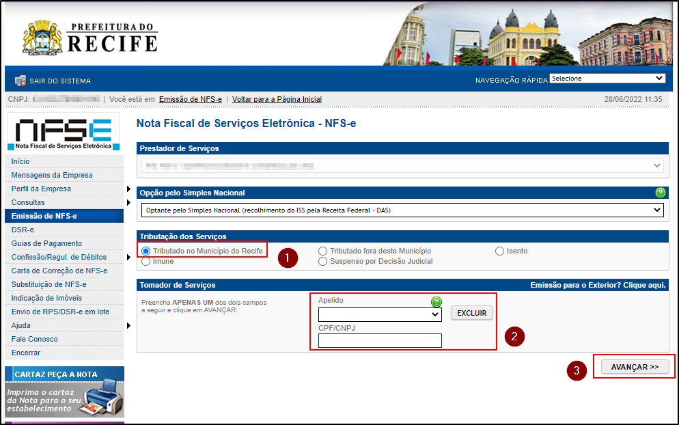
Task: Click the Tributação dos Serviços section header
Action: pyautogui.click(x=183, y=236)
